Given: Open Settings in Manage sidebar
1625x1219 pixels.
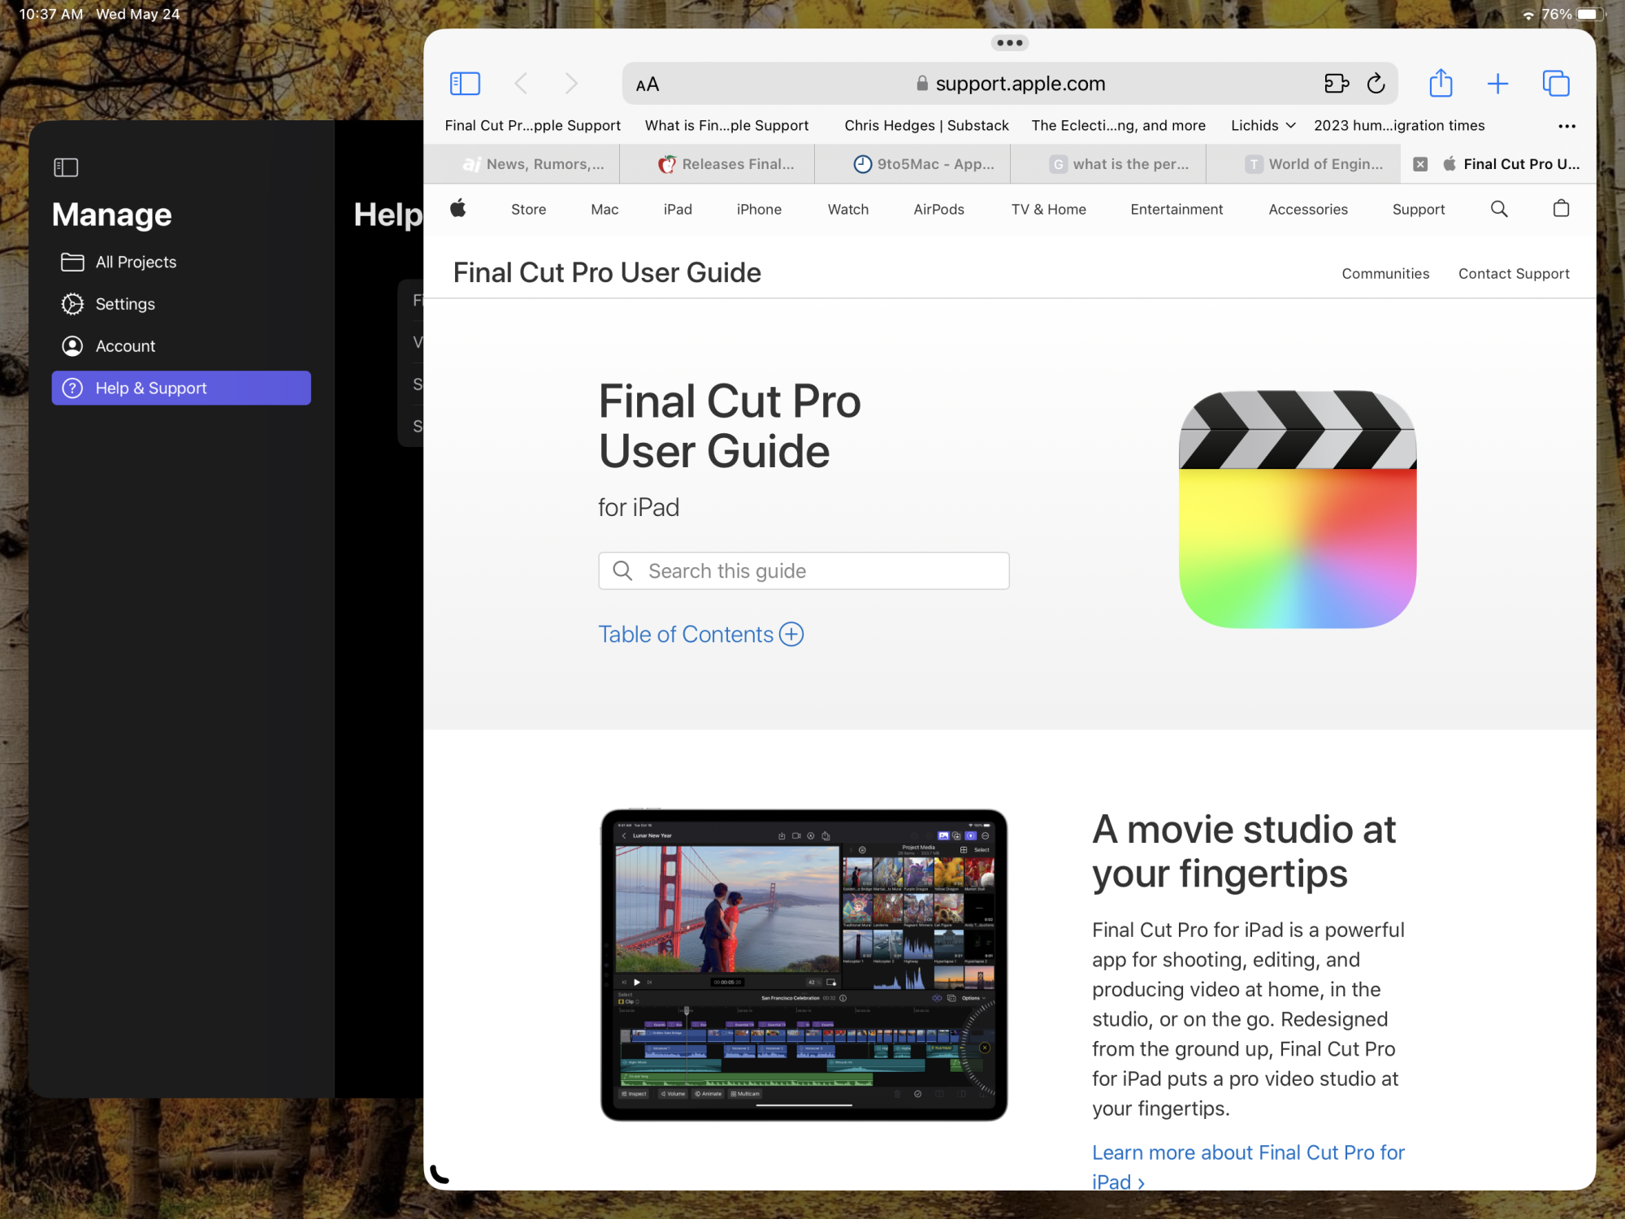Looking at the screenshot, I should (181, 304).
